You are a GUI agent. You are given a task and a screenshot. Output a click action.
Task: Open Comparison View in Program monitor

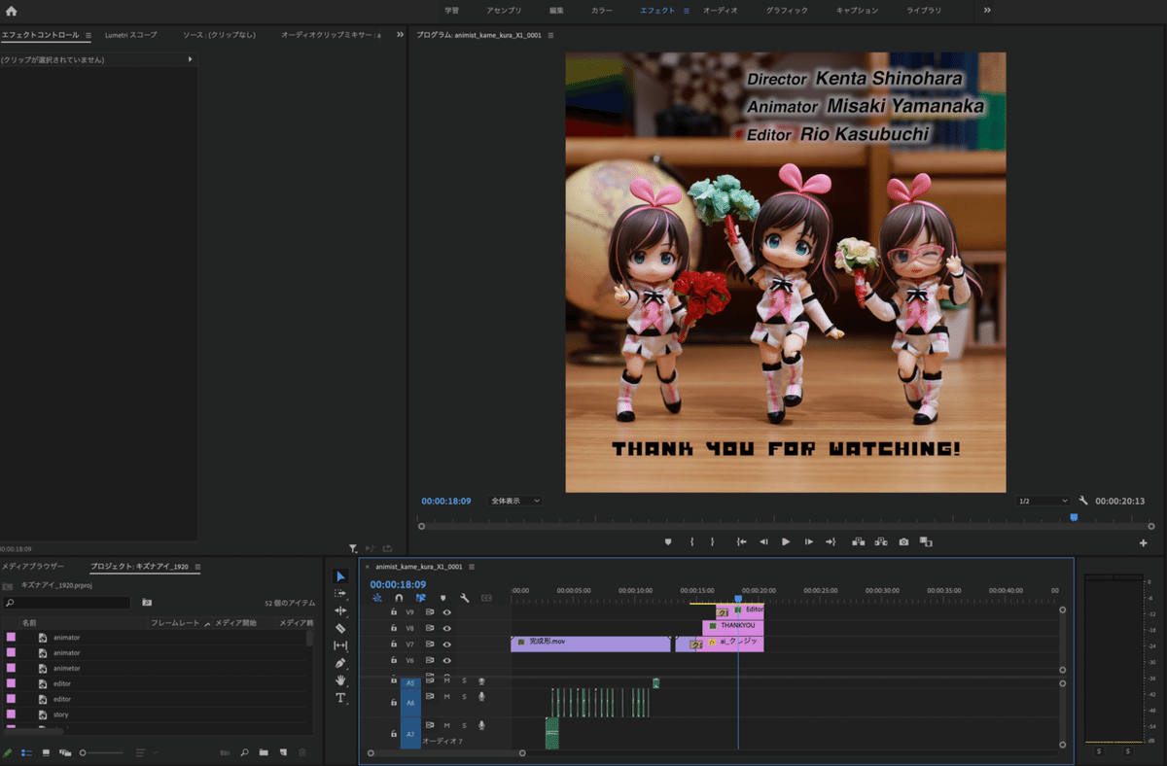pos(926,541)
